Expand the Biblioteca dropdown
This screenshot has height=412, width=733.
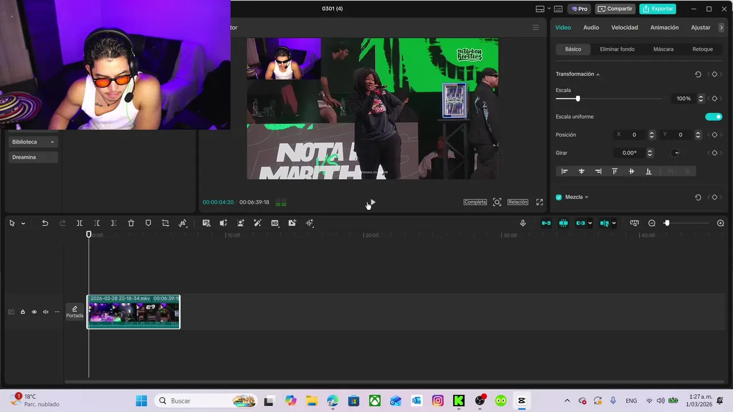[x=33, y=142]
